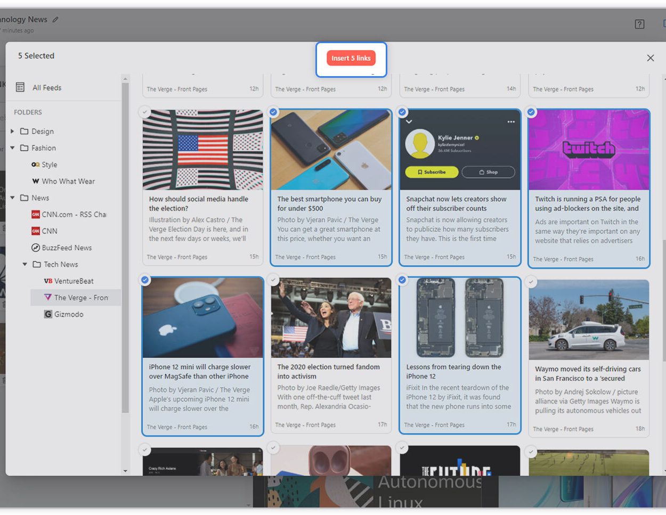Click the Insert 5 links button
The height and width of the screenshot is (515, 666).
[351, 58]
